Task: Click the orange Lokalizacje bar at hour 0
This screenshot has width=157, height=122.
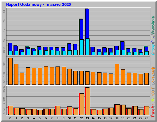Action: point(10,71)
